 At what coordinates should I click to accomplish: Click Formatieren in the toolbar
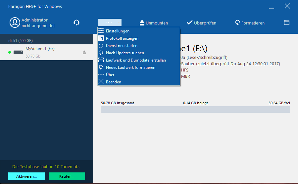pos(250,23)
